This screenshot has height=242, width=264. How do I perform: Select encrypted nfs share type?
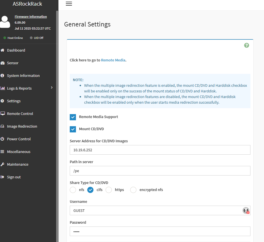pyautogui.click(x=133, y=190)
